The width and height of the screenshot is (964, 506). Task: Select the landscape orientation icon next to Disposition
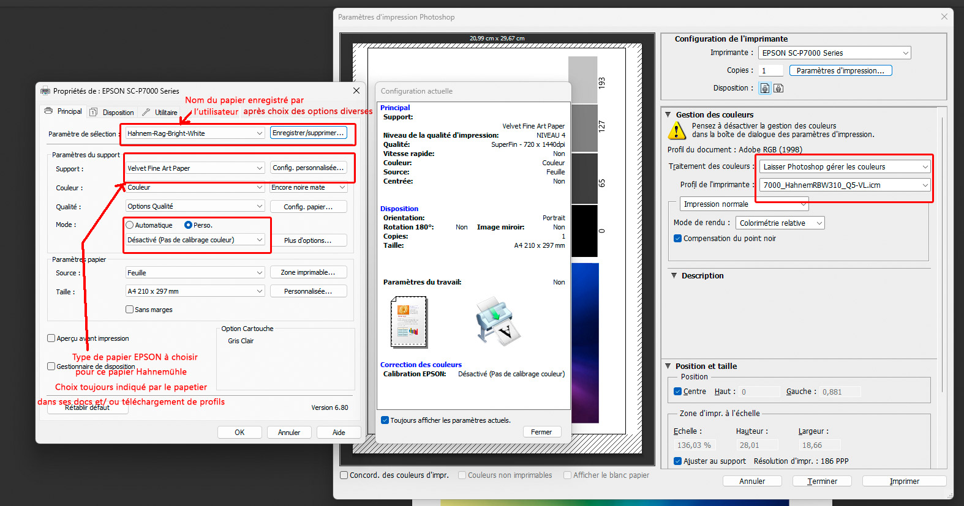tap(778, 88)
